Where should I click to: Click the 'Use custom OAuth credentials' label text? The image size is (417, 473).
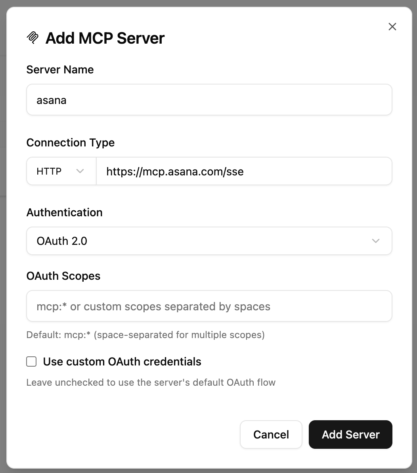click(x=122, y=361)
